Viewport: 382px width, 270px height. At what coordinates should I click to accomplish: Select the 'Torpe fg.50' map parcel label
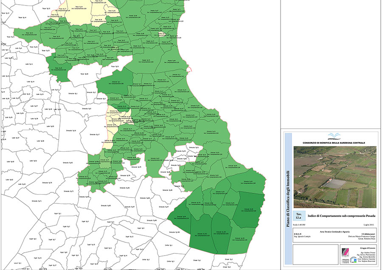(85, 74)
